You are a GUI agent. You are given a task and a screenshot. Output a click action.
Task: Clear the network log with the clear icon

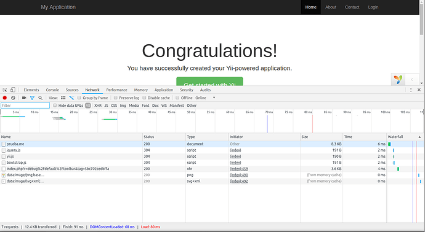pos(13,98)
